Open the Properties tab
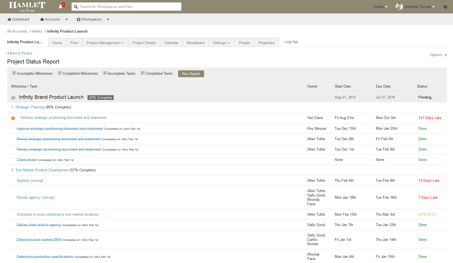 pos(266,43)
